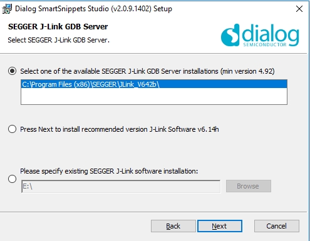
Task: Select the install recommended version radio button
Action: coord(12,129)
